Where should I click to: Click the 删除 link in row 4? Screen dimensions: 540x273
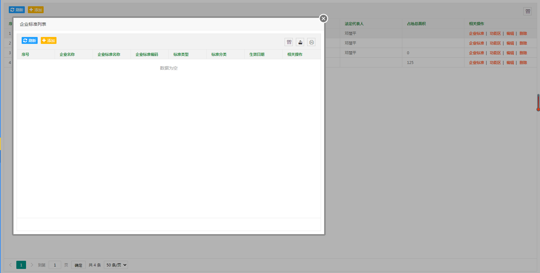523,63
